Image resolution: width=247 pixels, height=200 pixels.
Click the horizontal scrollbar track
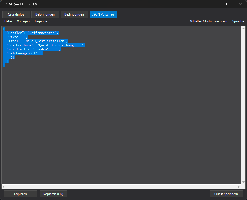pyautogui.click(x=120, y=187)
